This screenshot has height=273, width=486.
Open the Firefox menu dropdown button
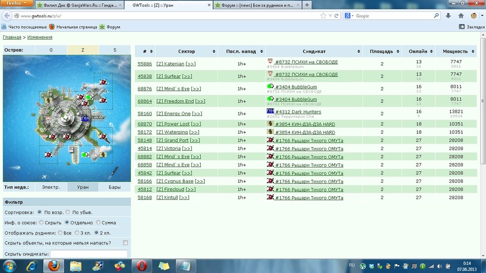17,3
